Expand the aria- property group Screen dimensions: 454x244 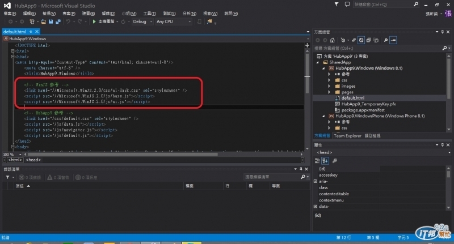click(316, 181)
